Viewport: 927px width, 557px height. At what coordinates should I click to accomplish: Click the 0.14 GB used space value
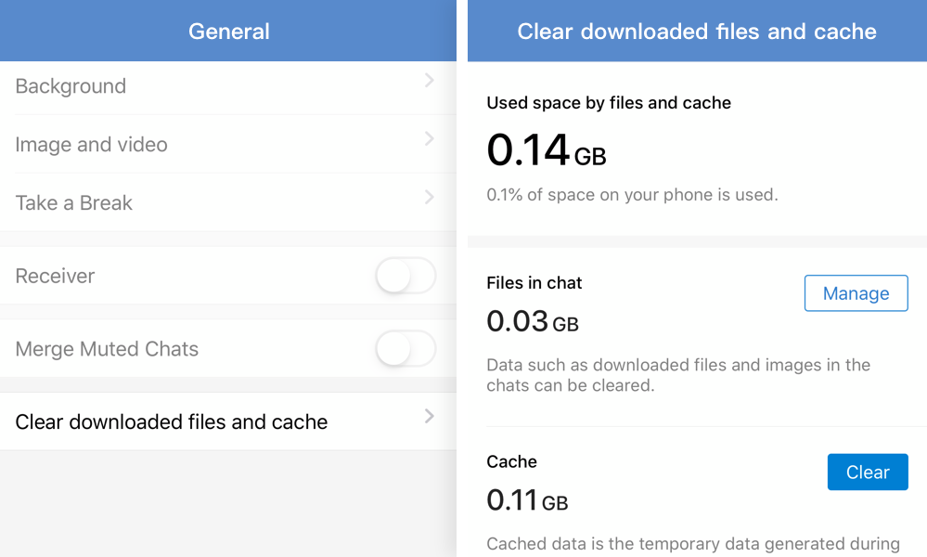[x=546, y=150]
